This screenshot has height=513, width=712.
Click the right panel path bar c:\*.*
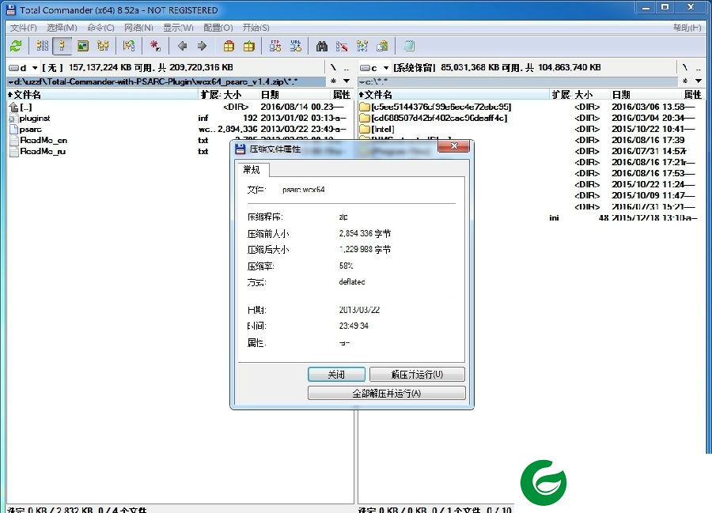[517, 81]
